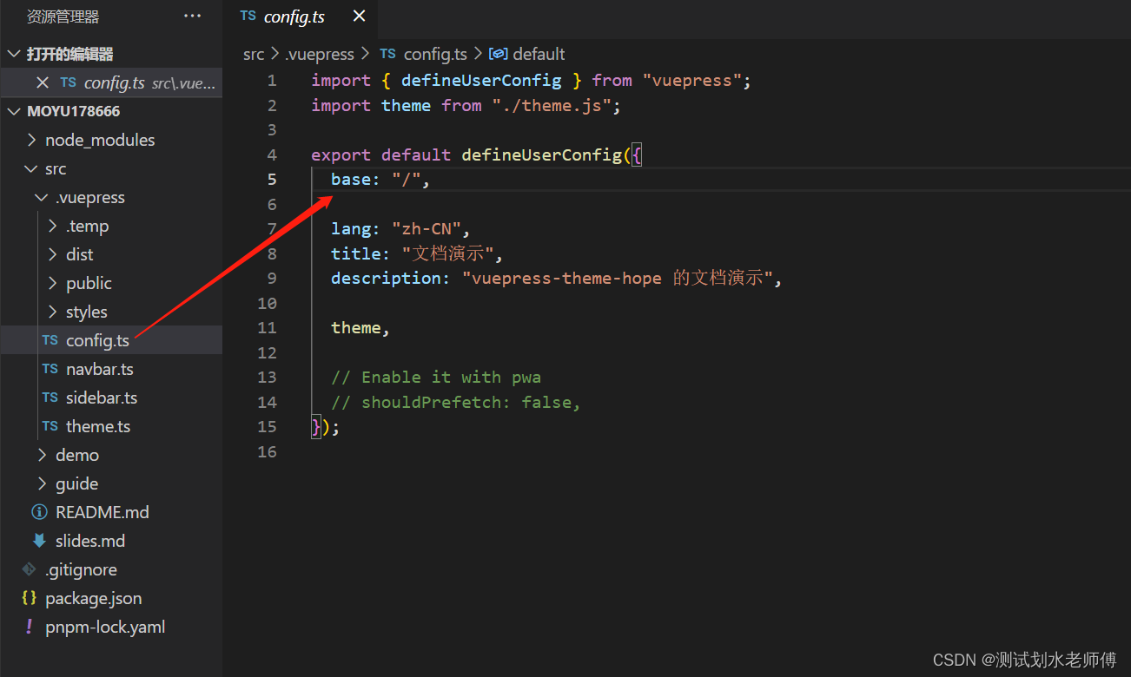
Task: Click the TS icon in the breadcrumb bar
Action: click(387, 54)
